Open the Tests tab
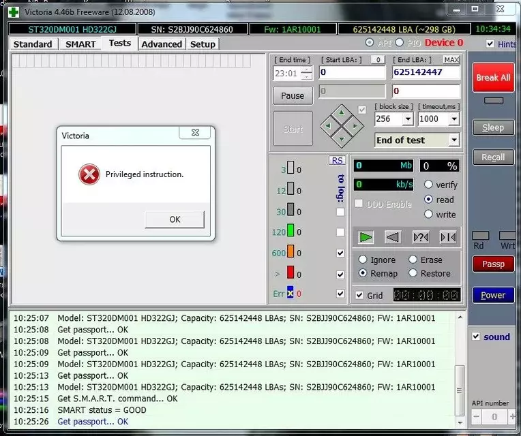 click(x=119, y=43)
